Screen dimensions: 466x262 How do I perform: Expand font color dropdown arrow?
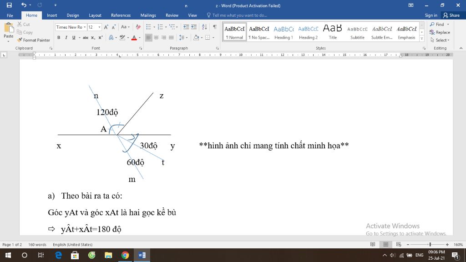[x=140, y=38]
